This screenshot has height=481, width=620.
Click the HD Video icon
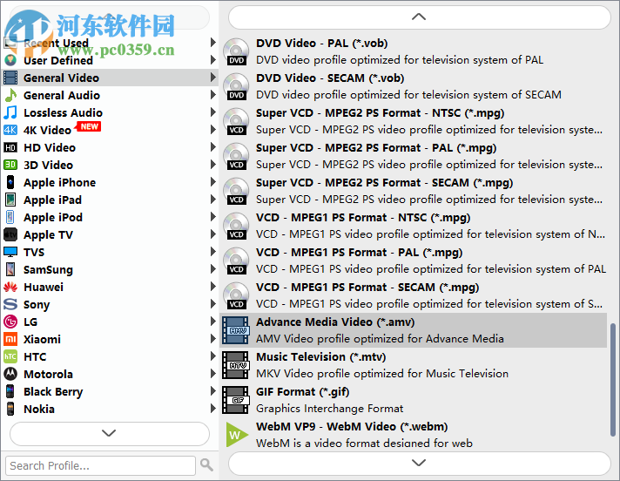pyautogui.click(x=10, y=147)
